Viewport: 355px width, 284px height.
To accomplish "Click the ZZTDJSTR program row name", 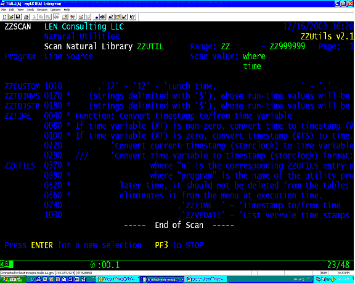I will 22,106.
